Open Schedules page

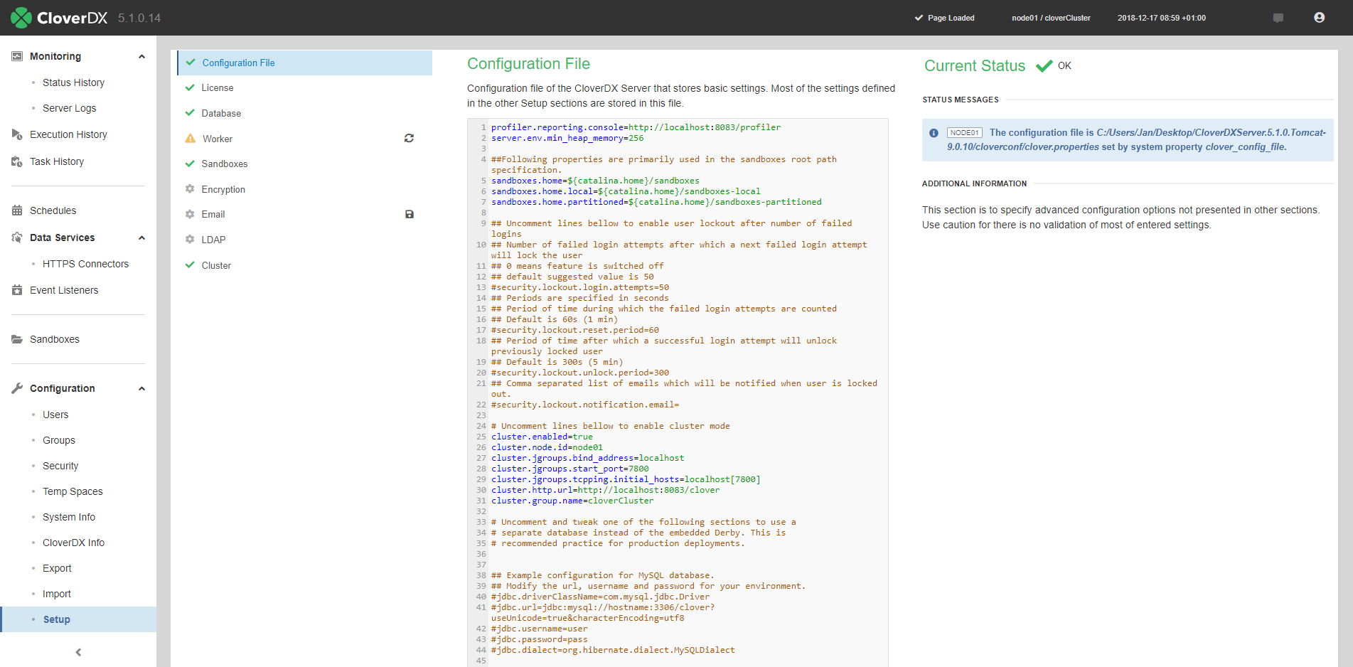(x=53, y=210)
